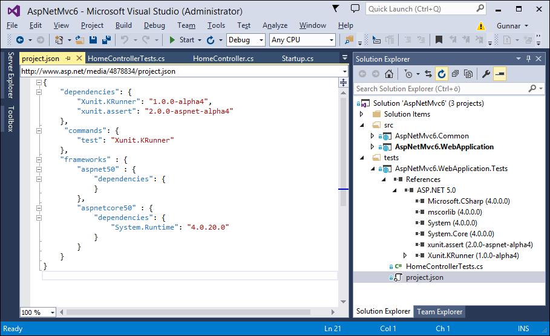Screen dimensions: 550x336
Task: Open Properties with the wrench icon
Action: tap(486, 74)
